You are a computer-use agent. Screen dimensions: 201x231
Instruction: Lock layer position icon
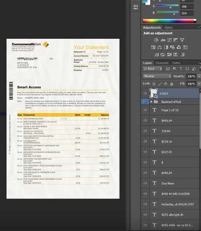[x=166, y=84]
